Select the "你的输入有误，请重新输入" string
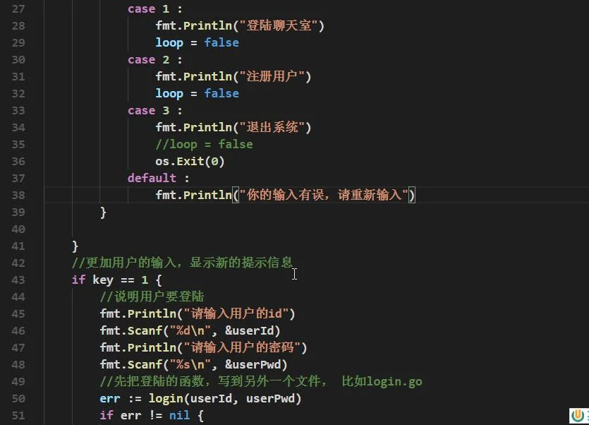This screenshot has width=589, height=425. coord(324,195)
